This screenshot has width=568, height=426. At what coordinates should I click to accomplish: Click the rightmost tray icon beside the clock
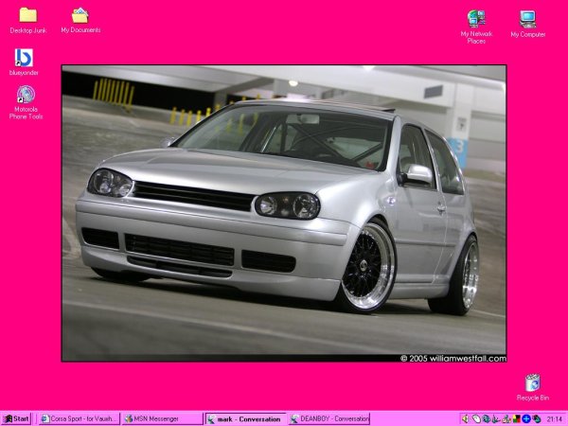click(537, 418)
